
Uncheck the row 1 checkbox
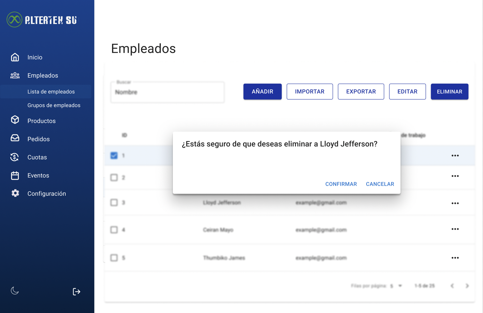(x=114, y=156)
